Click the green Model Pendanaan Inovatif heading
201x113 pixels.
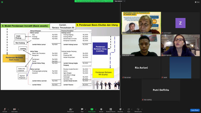click(25, 26)
